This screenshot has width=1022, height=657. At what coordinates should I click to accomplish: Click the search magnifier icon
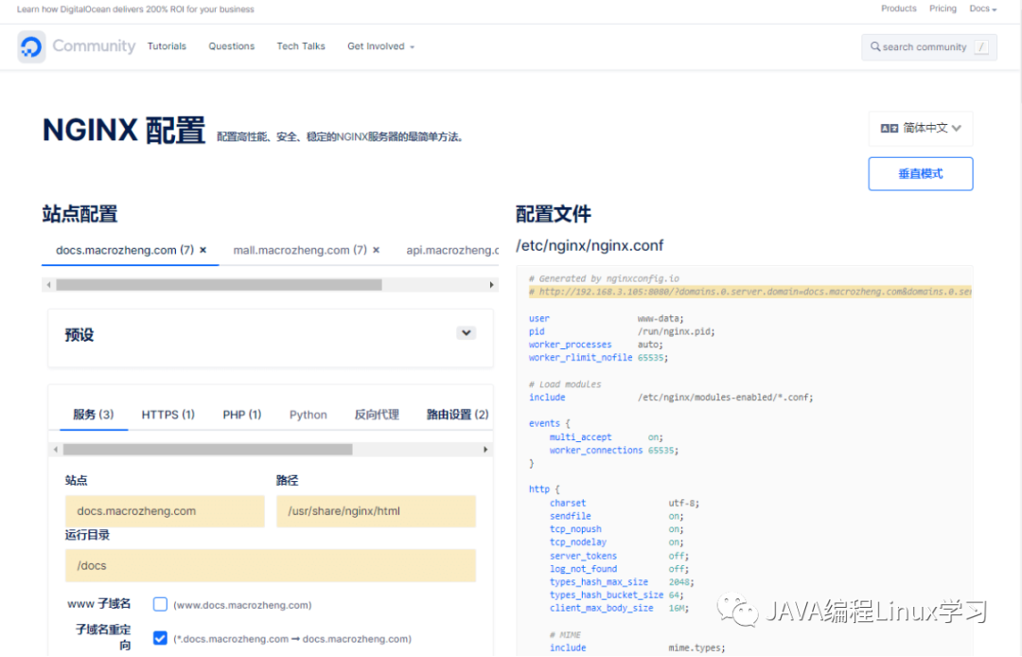tap(875, 47)
